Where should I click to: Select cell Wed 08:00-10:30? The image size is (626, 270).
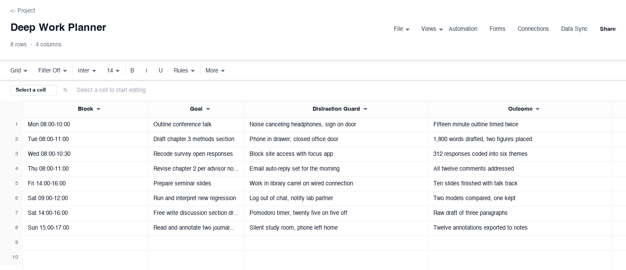86,154
